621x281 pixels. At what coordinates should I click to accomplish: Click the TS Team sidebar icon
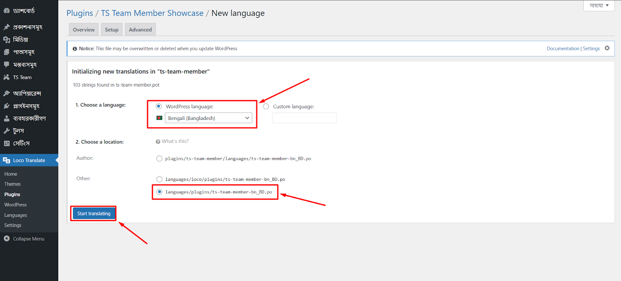tap(7, 77)
